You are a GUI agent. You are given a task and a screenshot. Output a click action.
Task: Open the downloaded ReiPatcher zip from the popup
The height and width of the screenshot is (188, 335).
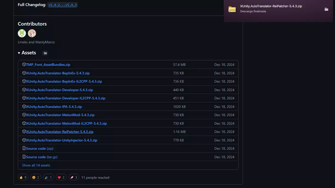(271, 6)
